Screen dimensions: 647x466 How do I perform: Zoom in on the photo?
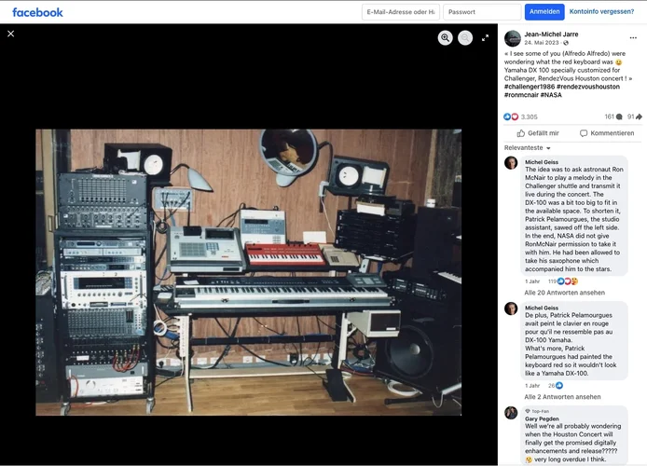446,38
